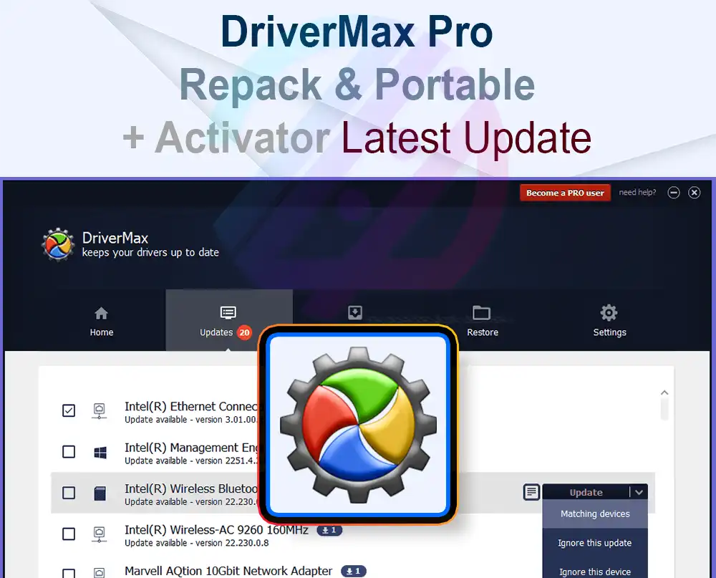Click the Windows icon for Intel Management Engine
Screen dimensions: 716x578
pos(100,452)
